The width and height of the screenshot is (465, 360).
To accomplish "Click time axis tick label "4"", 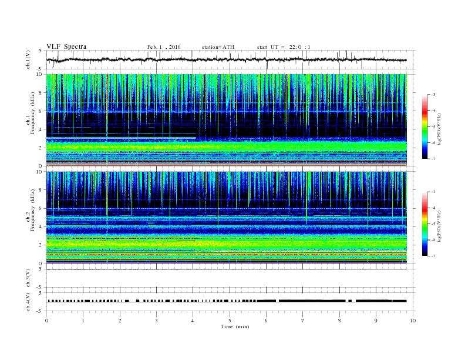I will tap(193, 321).
